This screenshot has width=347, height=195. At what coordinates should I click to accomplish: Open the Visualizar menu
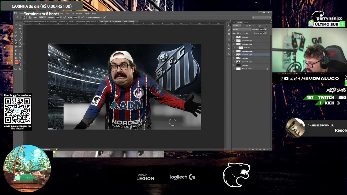tap(79, 13)
